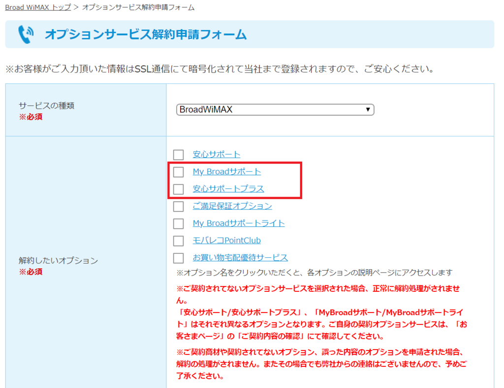Open the サービスの種類 BroadWiMAX dropdown
The width and height of the screenshot is (504, 388).
point(275,110)
